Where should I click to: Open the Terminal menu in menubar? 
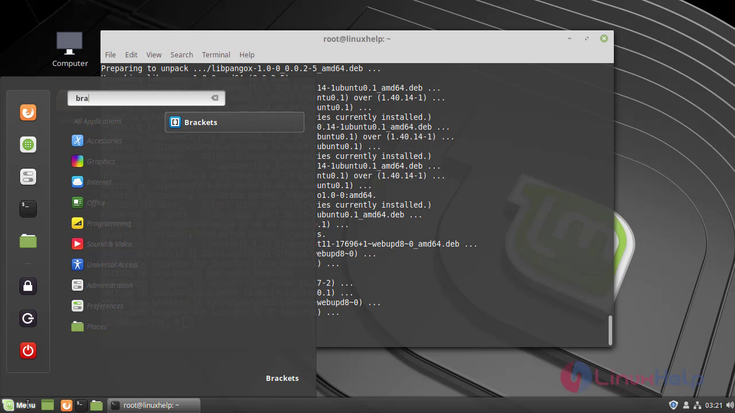point(216,54)
